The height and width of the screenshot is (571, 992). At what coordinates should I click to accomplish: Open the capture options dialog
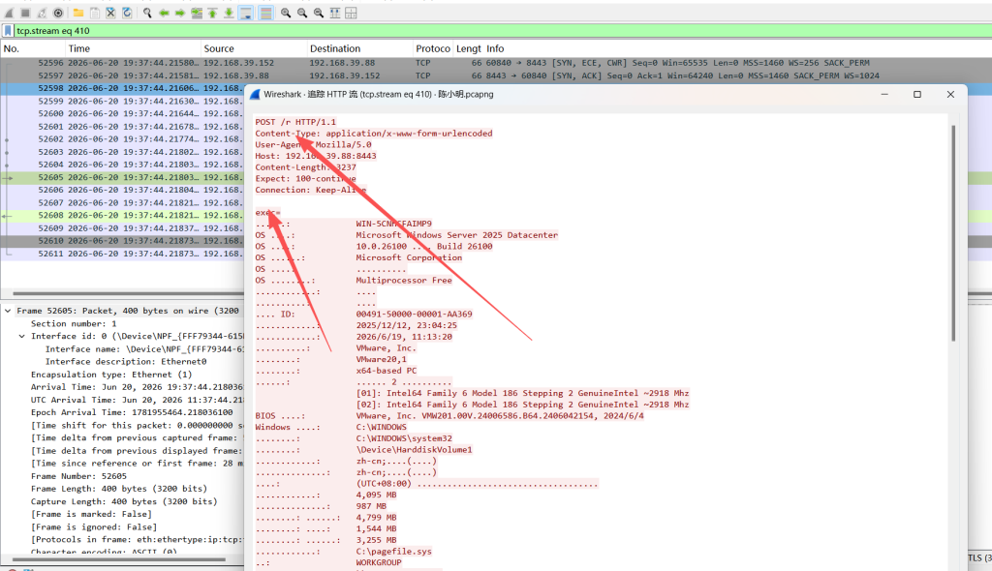[x=58, y=13]
